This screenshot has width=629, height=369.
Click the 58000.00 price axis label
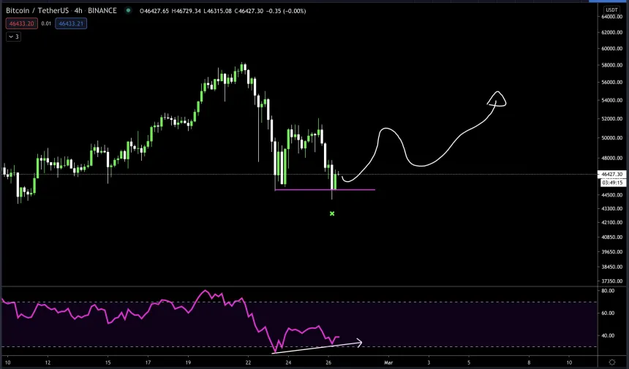tap(611, 65)
